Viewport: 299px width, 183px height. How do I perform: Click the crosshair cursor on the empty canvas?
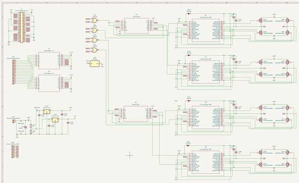130,155
